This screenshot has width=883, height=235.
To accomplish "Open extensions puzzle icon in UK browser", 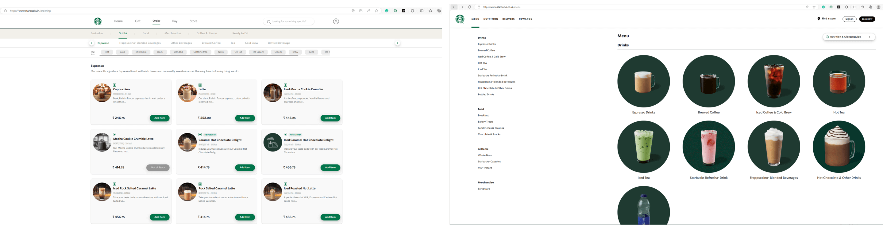I will [847, 7].
